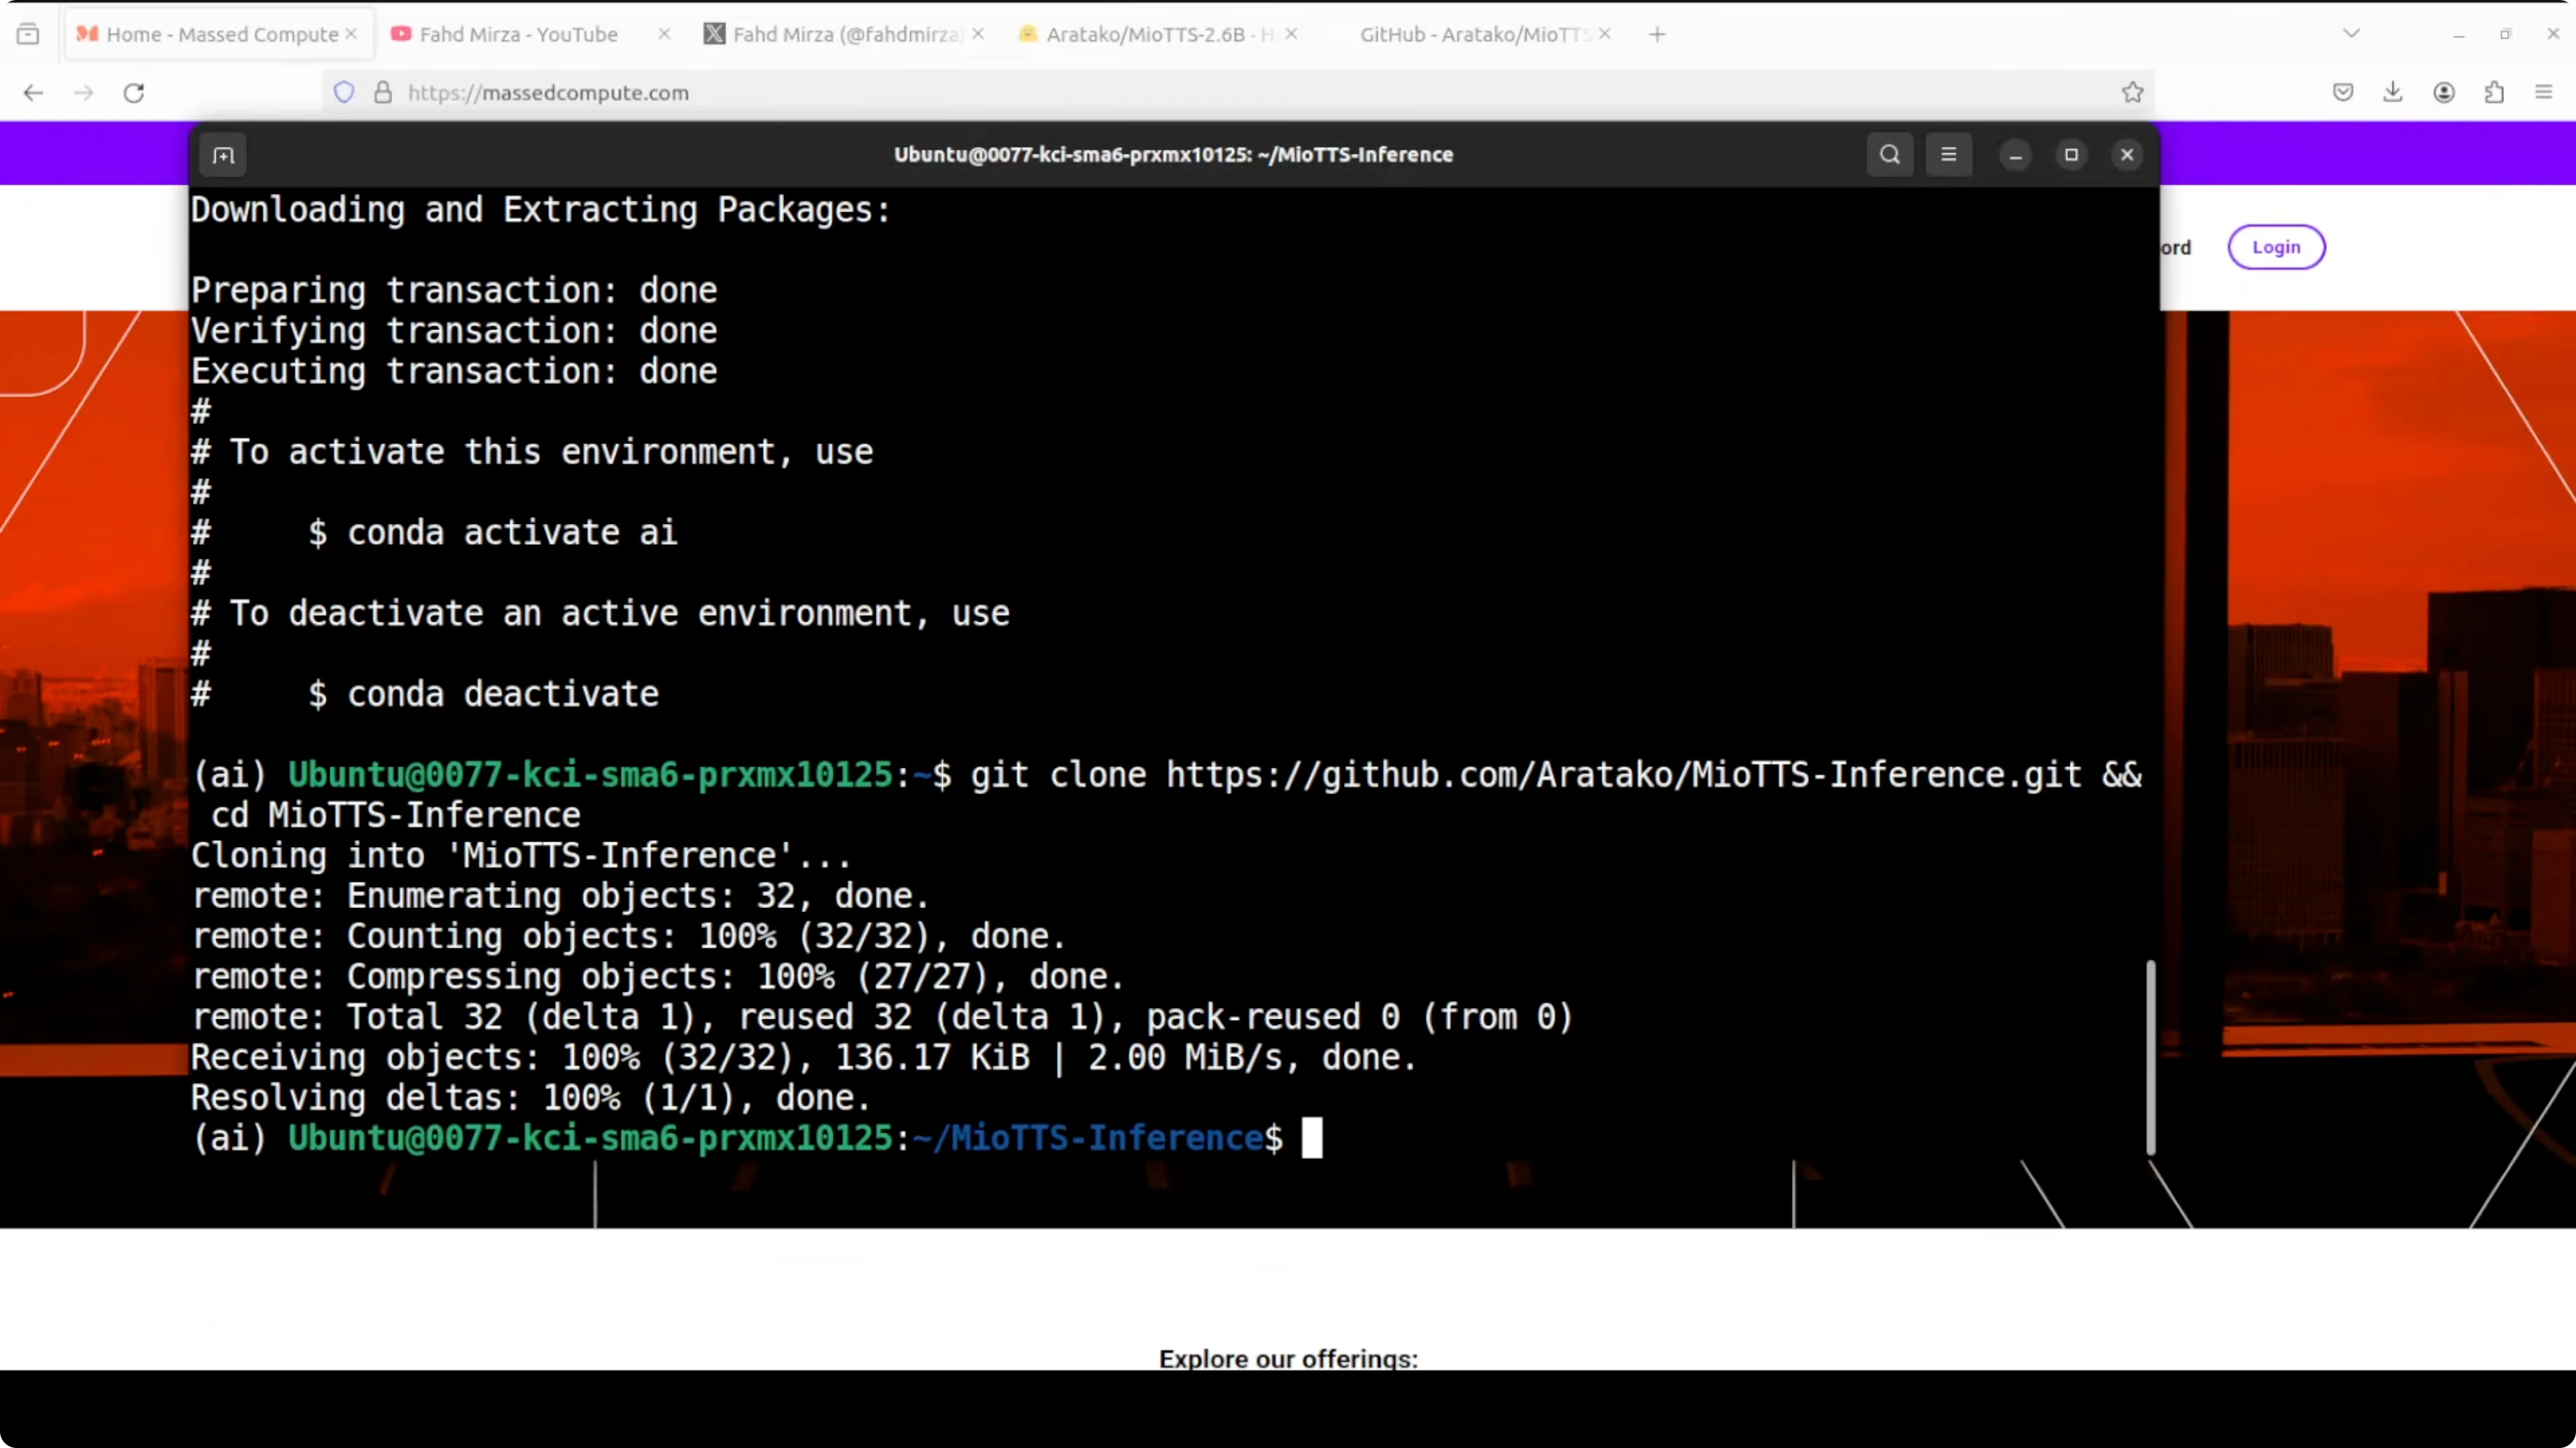The width and height of the screenshot is (2576, 1448).
Task: Click the tracking protection shield icon
Action: coord(344,92)
